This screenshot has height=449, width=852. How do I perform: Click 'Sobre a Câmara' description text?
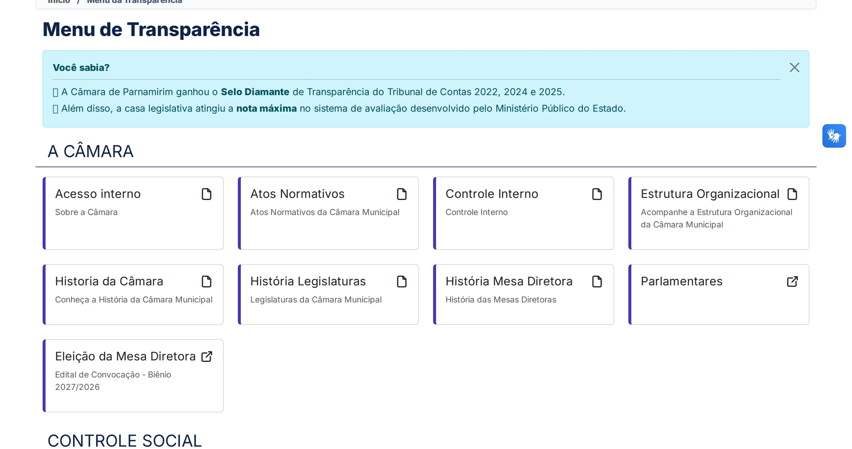click(86, 212)
